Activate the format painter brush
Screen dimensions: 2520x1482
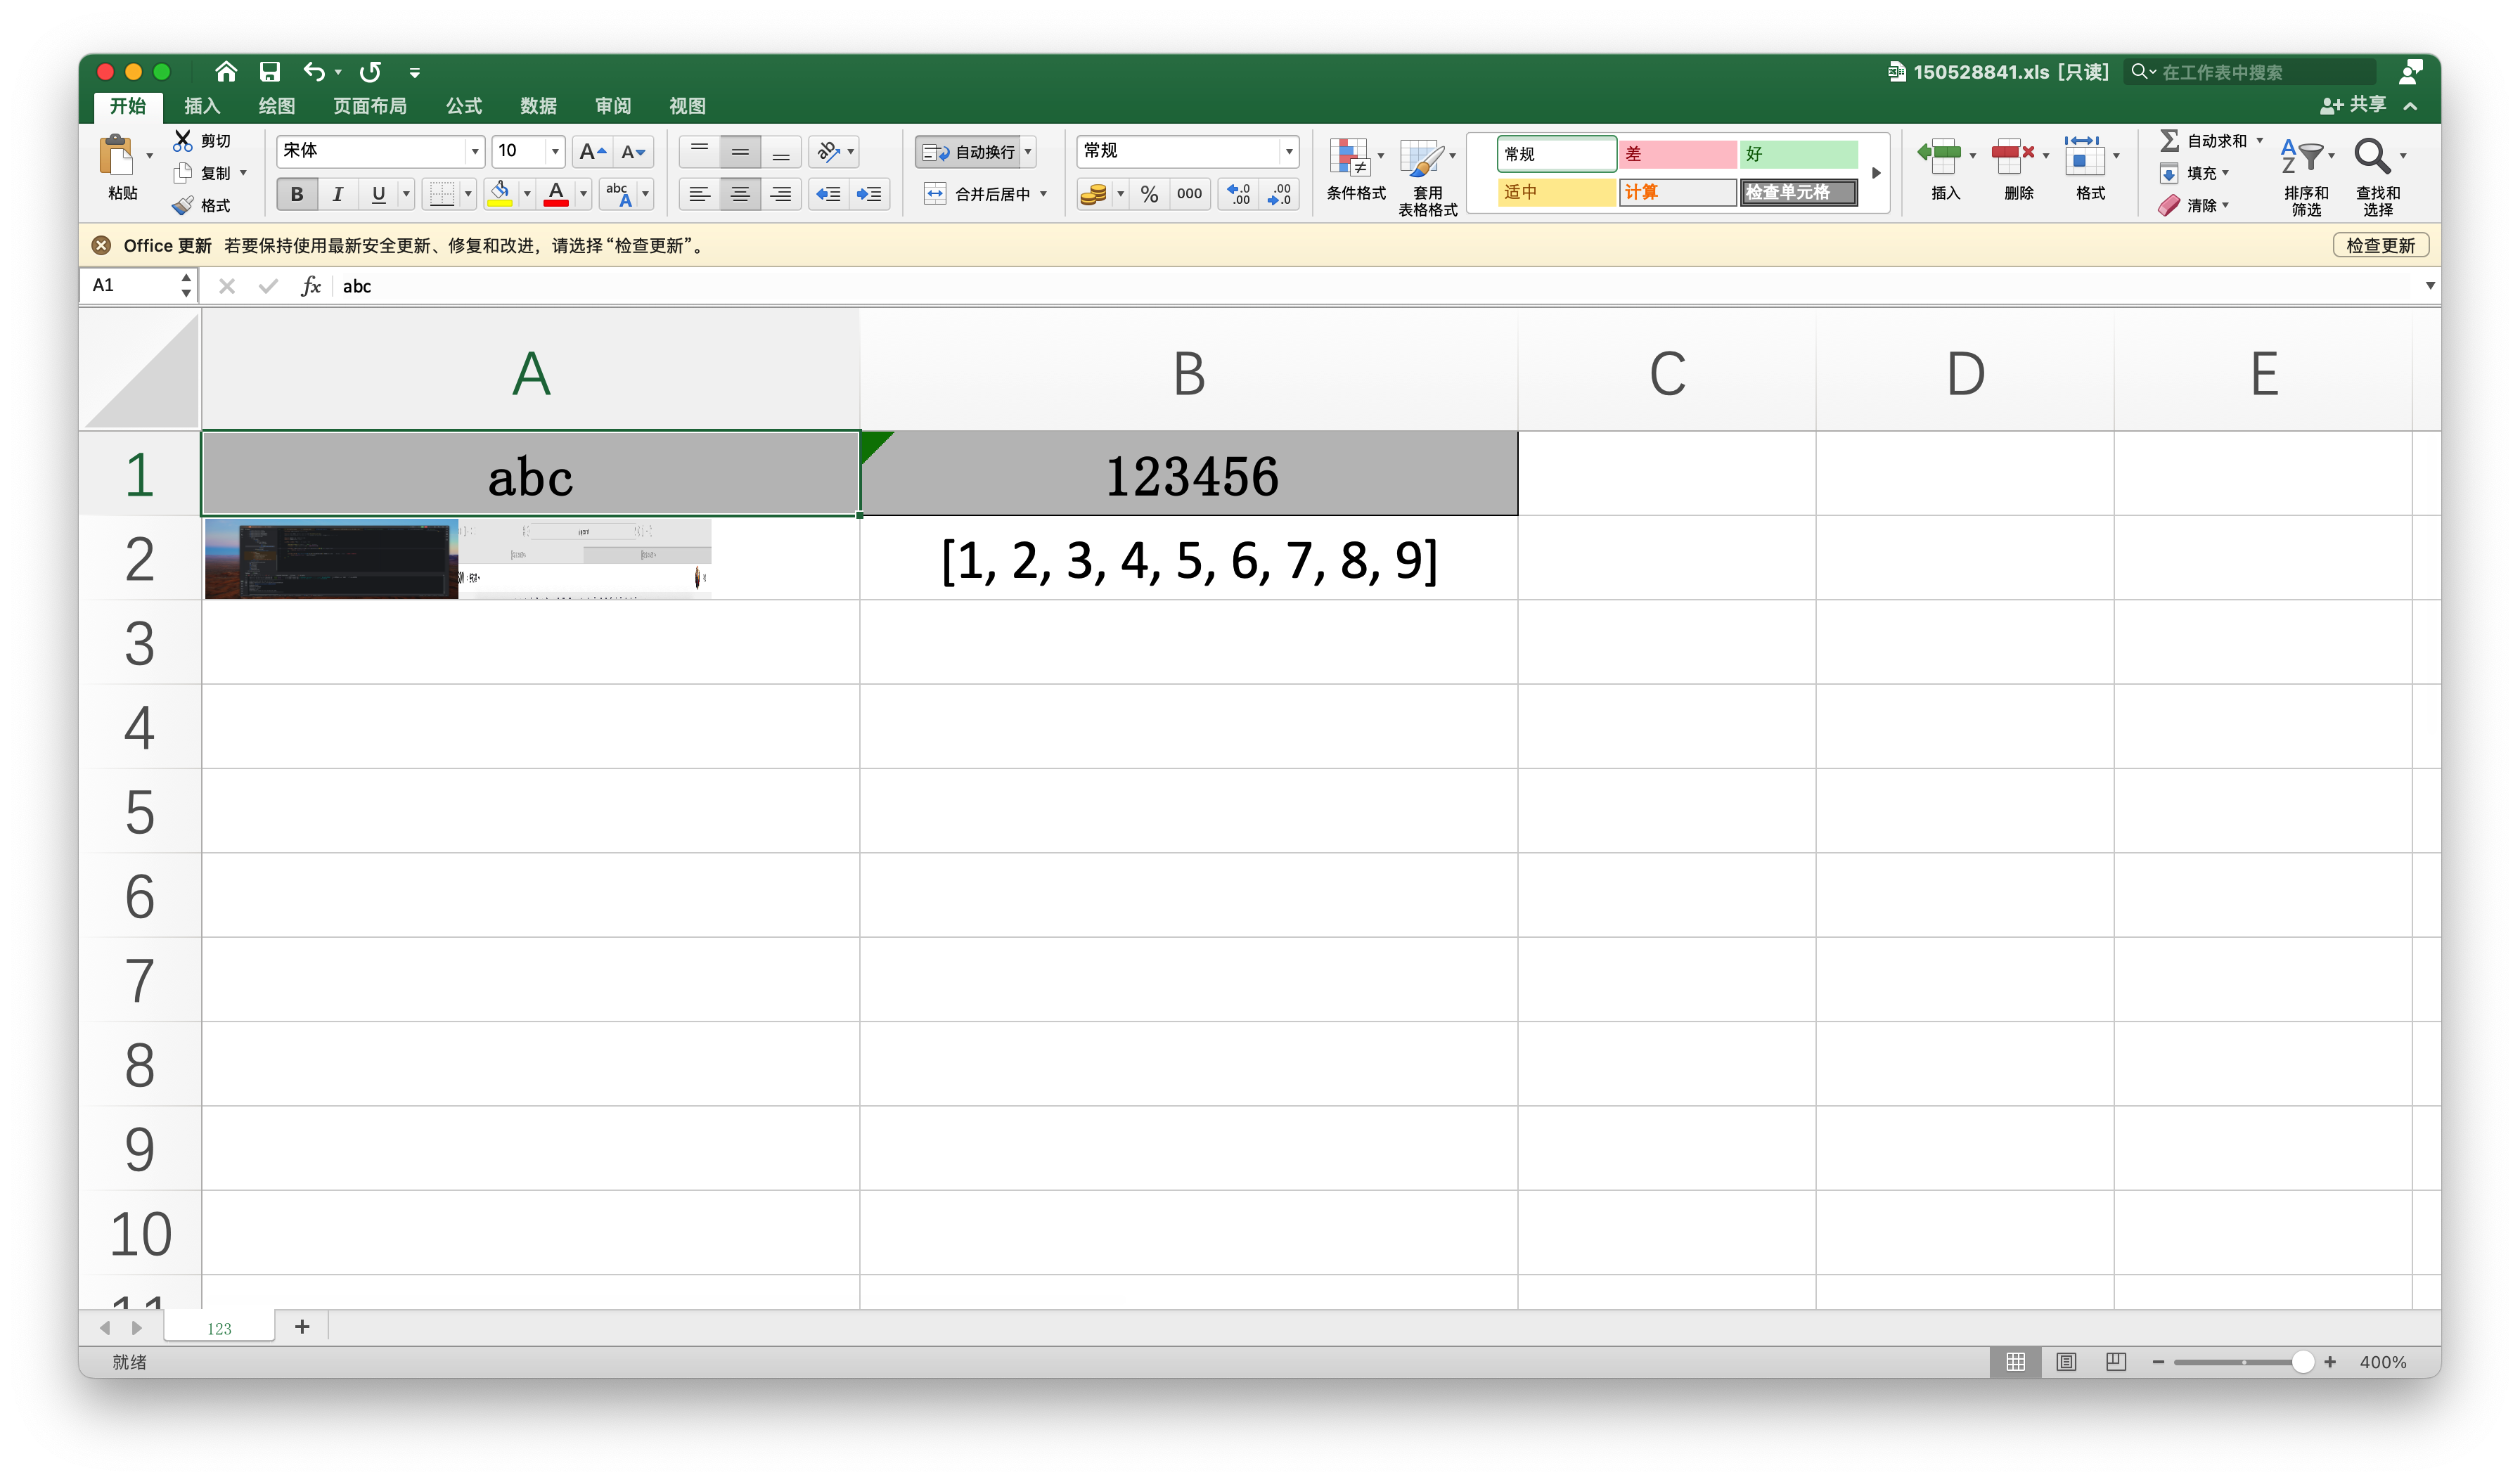183,205
